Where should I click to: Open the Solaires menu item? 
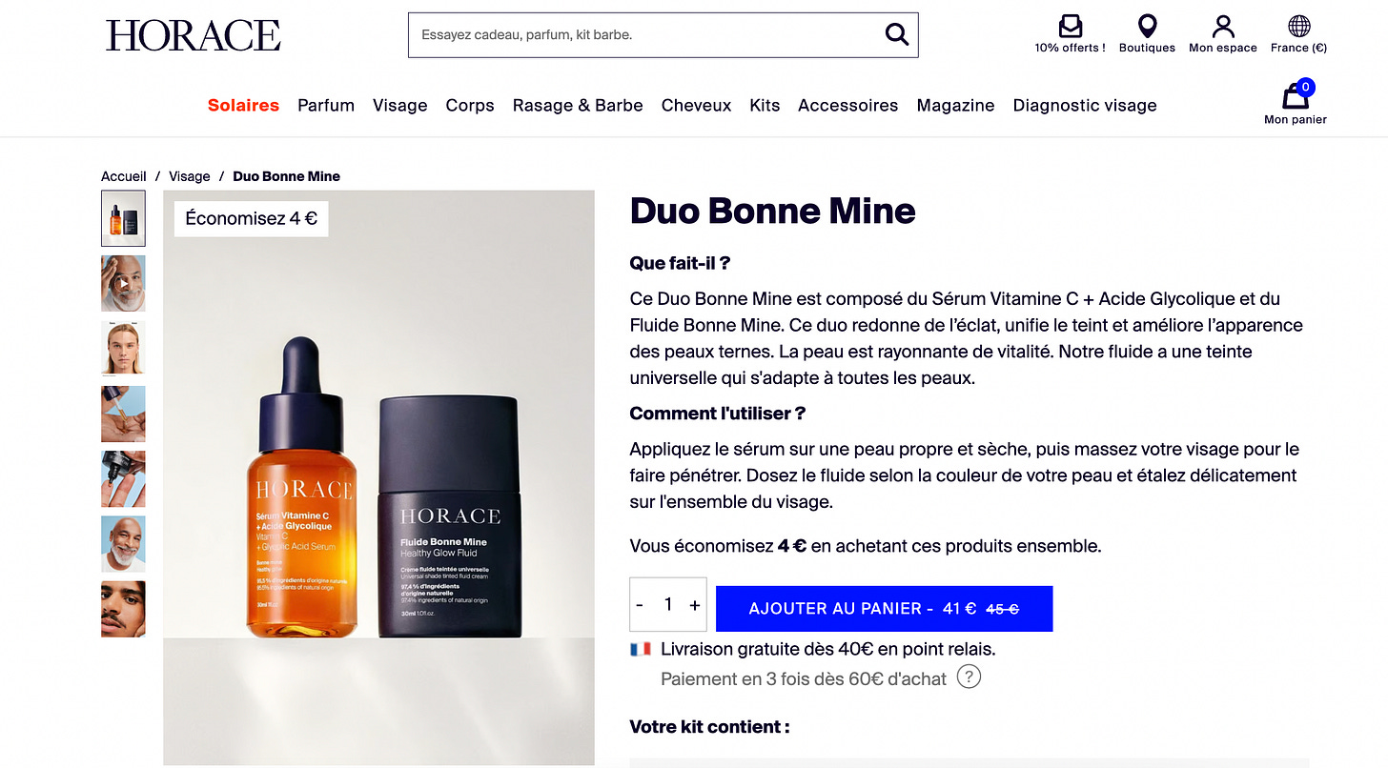[x=243, y=106]
